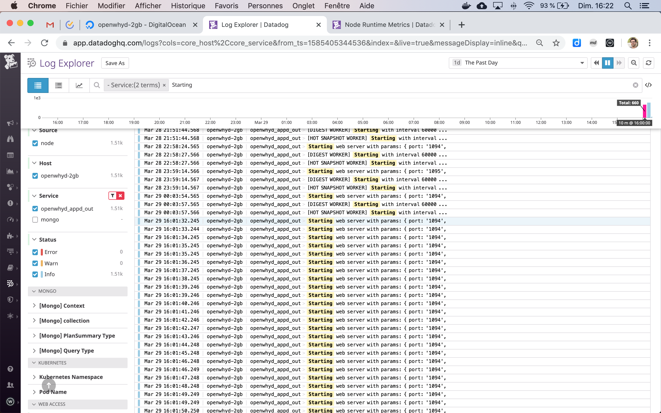Viewport: 661px width, 413px height.
Task: Click the Save As button
Action: click(115, 63)
